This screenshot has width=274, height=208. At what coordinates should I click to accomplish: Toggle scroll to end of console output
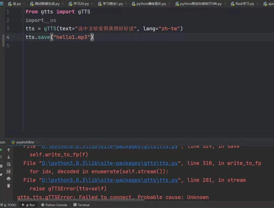(x=9, y=171)
